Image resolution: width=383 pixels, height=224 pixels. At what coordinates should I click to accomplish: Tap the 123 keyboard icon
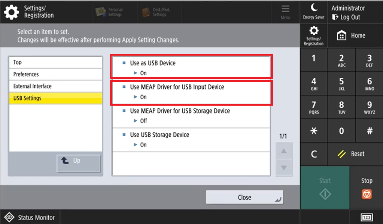pos(367,217)
